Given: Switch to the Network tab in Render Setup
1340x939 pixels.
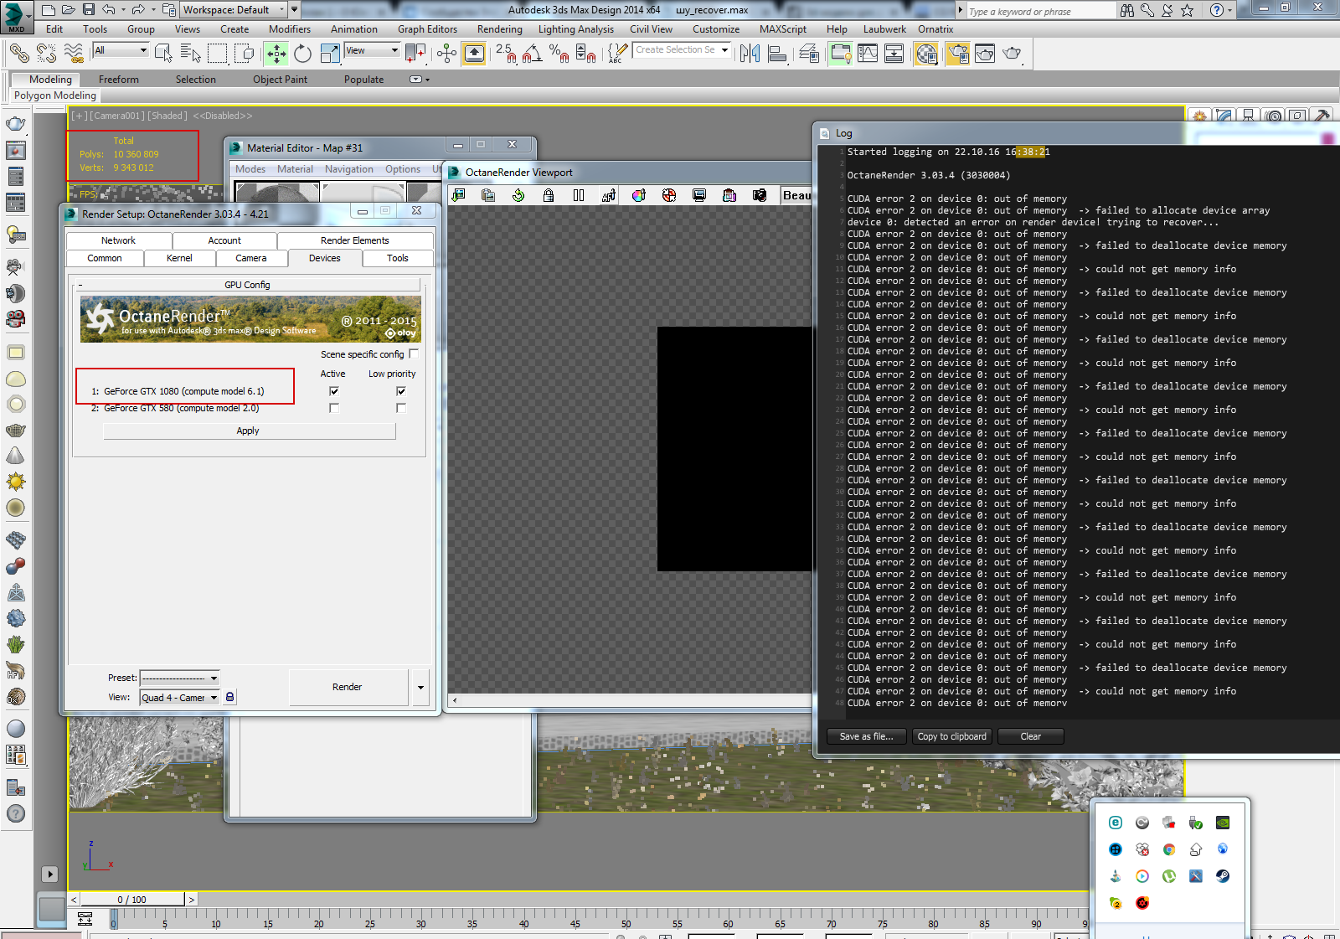Looking at the screenshot, I should [x=119, y=240].
